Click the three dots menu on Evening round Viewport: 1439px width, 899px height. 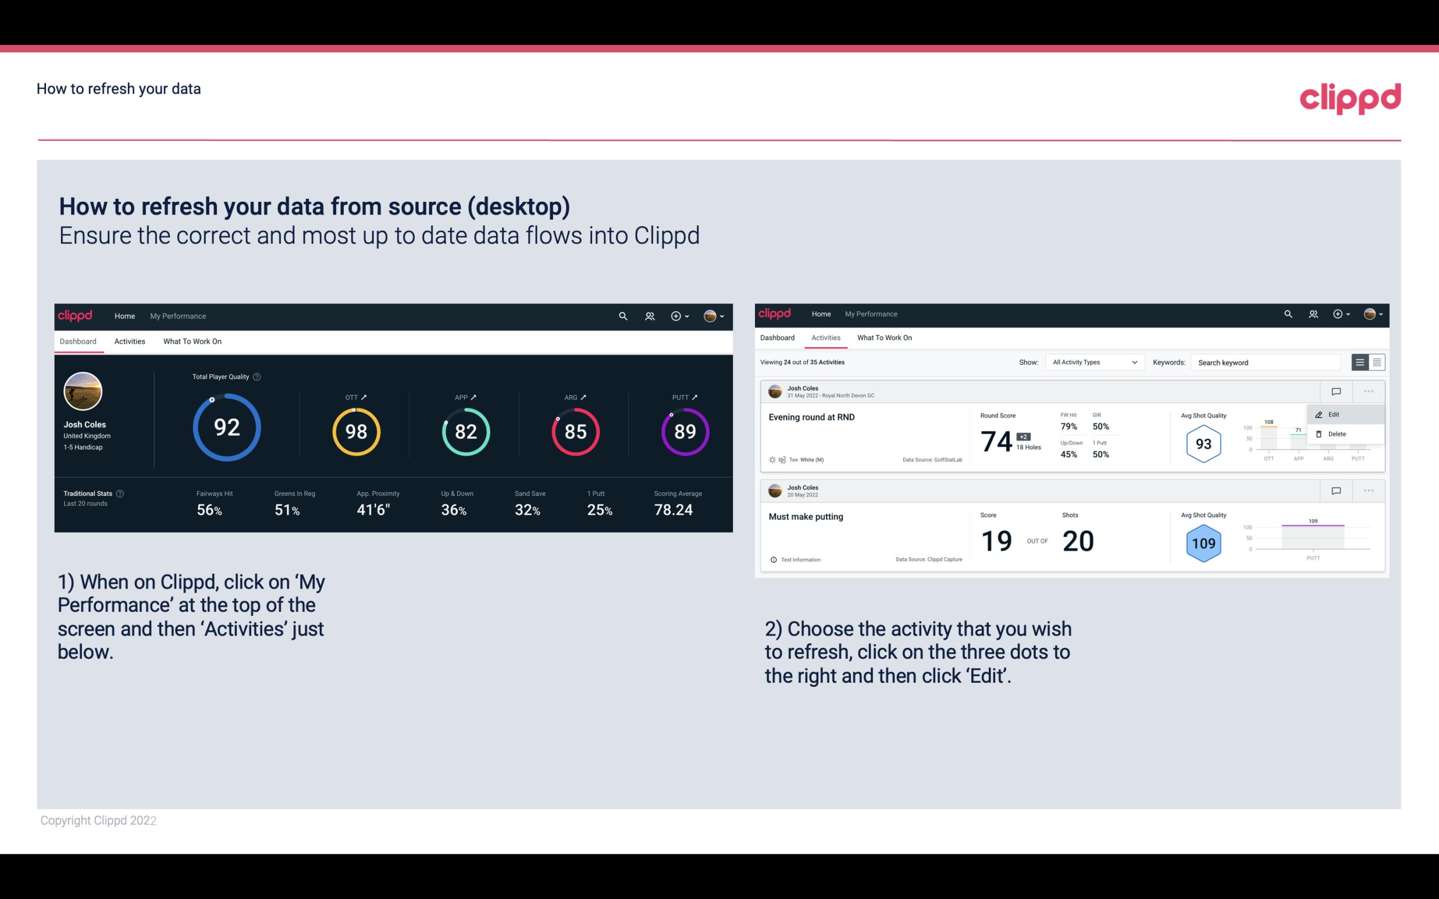coord(1369,390)
